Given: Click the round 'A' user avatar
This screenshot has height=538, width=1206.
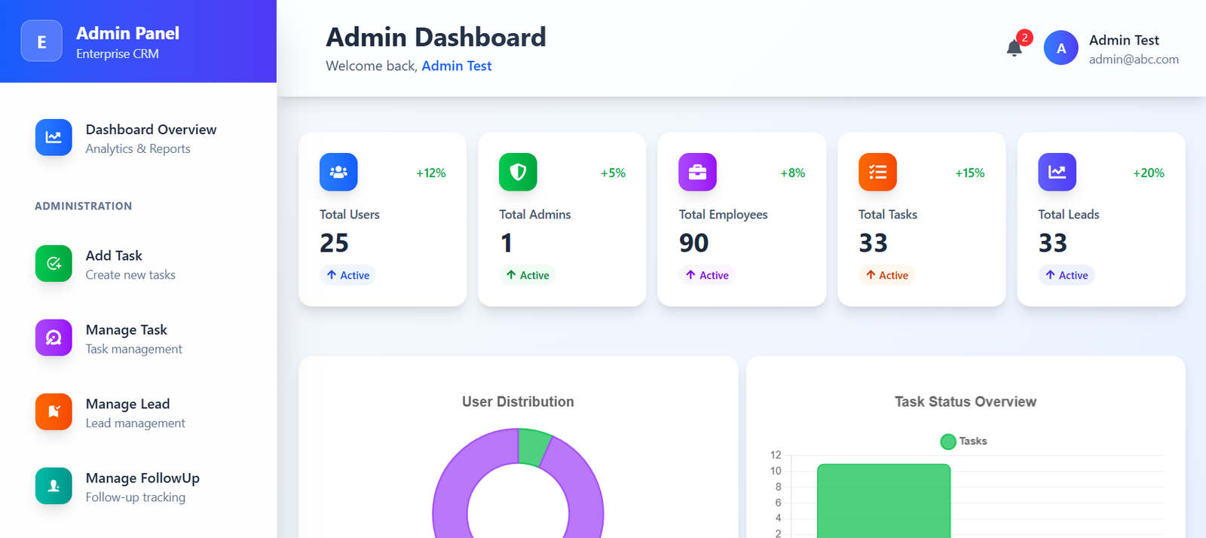Looking at the screenshot, I should point(1061,48).
